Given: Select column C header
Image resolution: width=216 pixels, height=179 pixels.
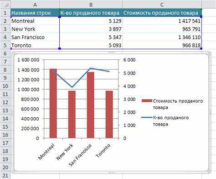Looking at the screenshot, I should pos(162,5).
